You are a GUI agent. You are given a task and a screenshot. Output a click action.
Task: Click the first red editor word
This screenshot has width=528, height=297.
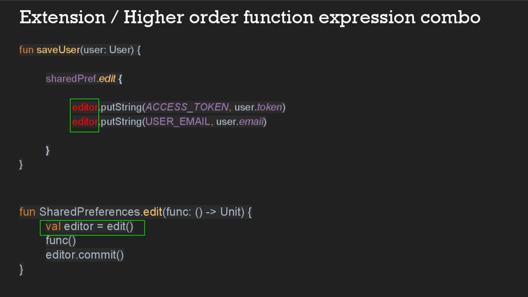[85, 107]
